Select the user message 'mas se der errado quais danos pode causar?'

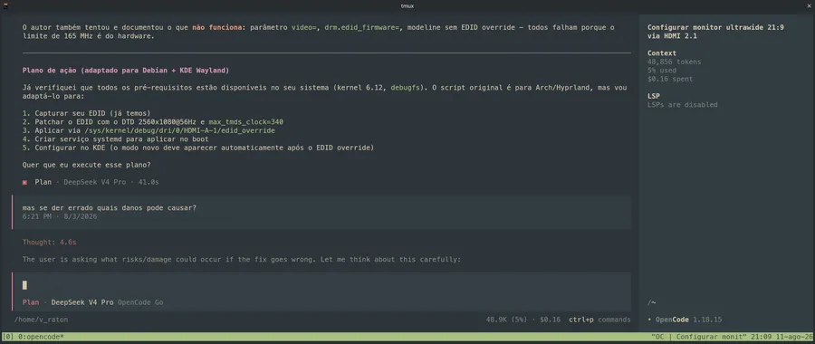click(x=110, y=208)
